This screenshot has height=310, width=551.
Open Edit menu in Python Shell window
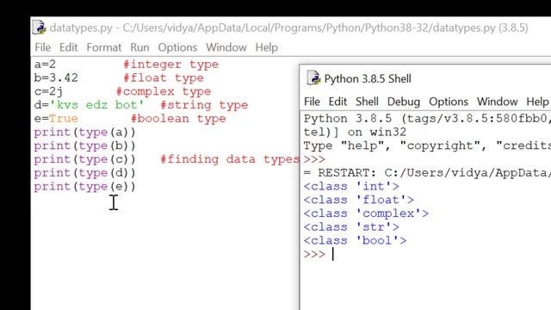(x=337, y=102)
